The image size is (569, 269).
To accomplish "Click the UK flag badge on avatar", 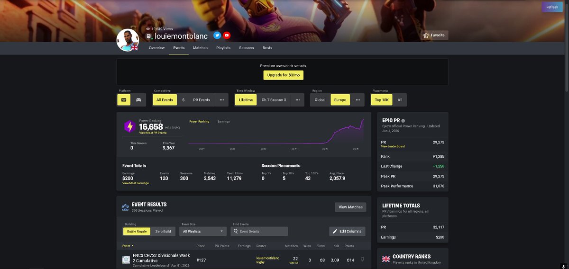I will click(135, 47).
